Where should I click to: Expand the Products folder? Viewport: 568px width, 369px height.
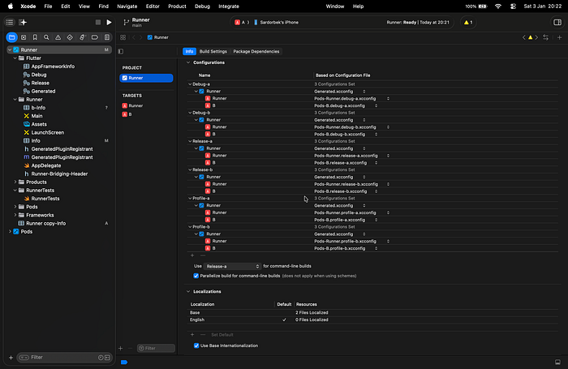point(15,182)
